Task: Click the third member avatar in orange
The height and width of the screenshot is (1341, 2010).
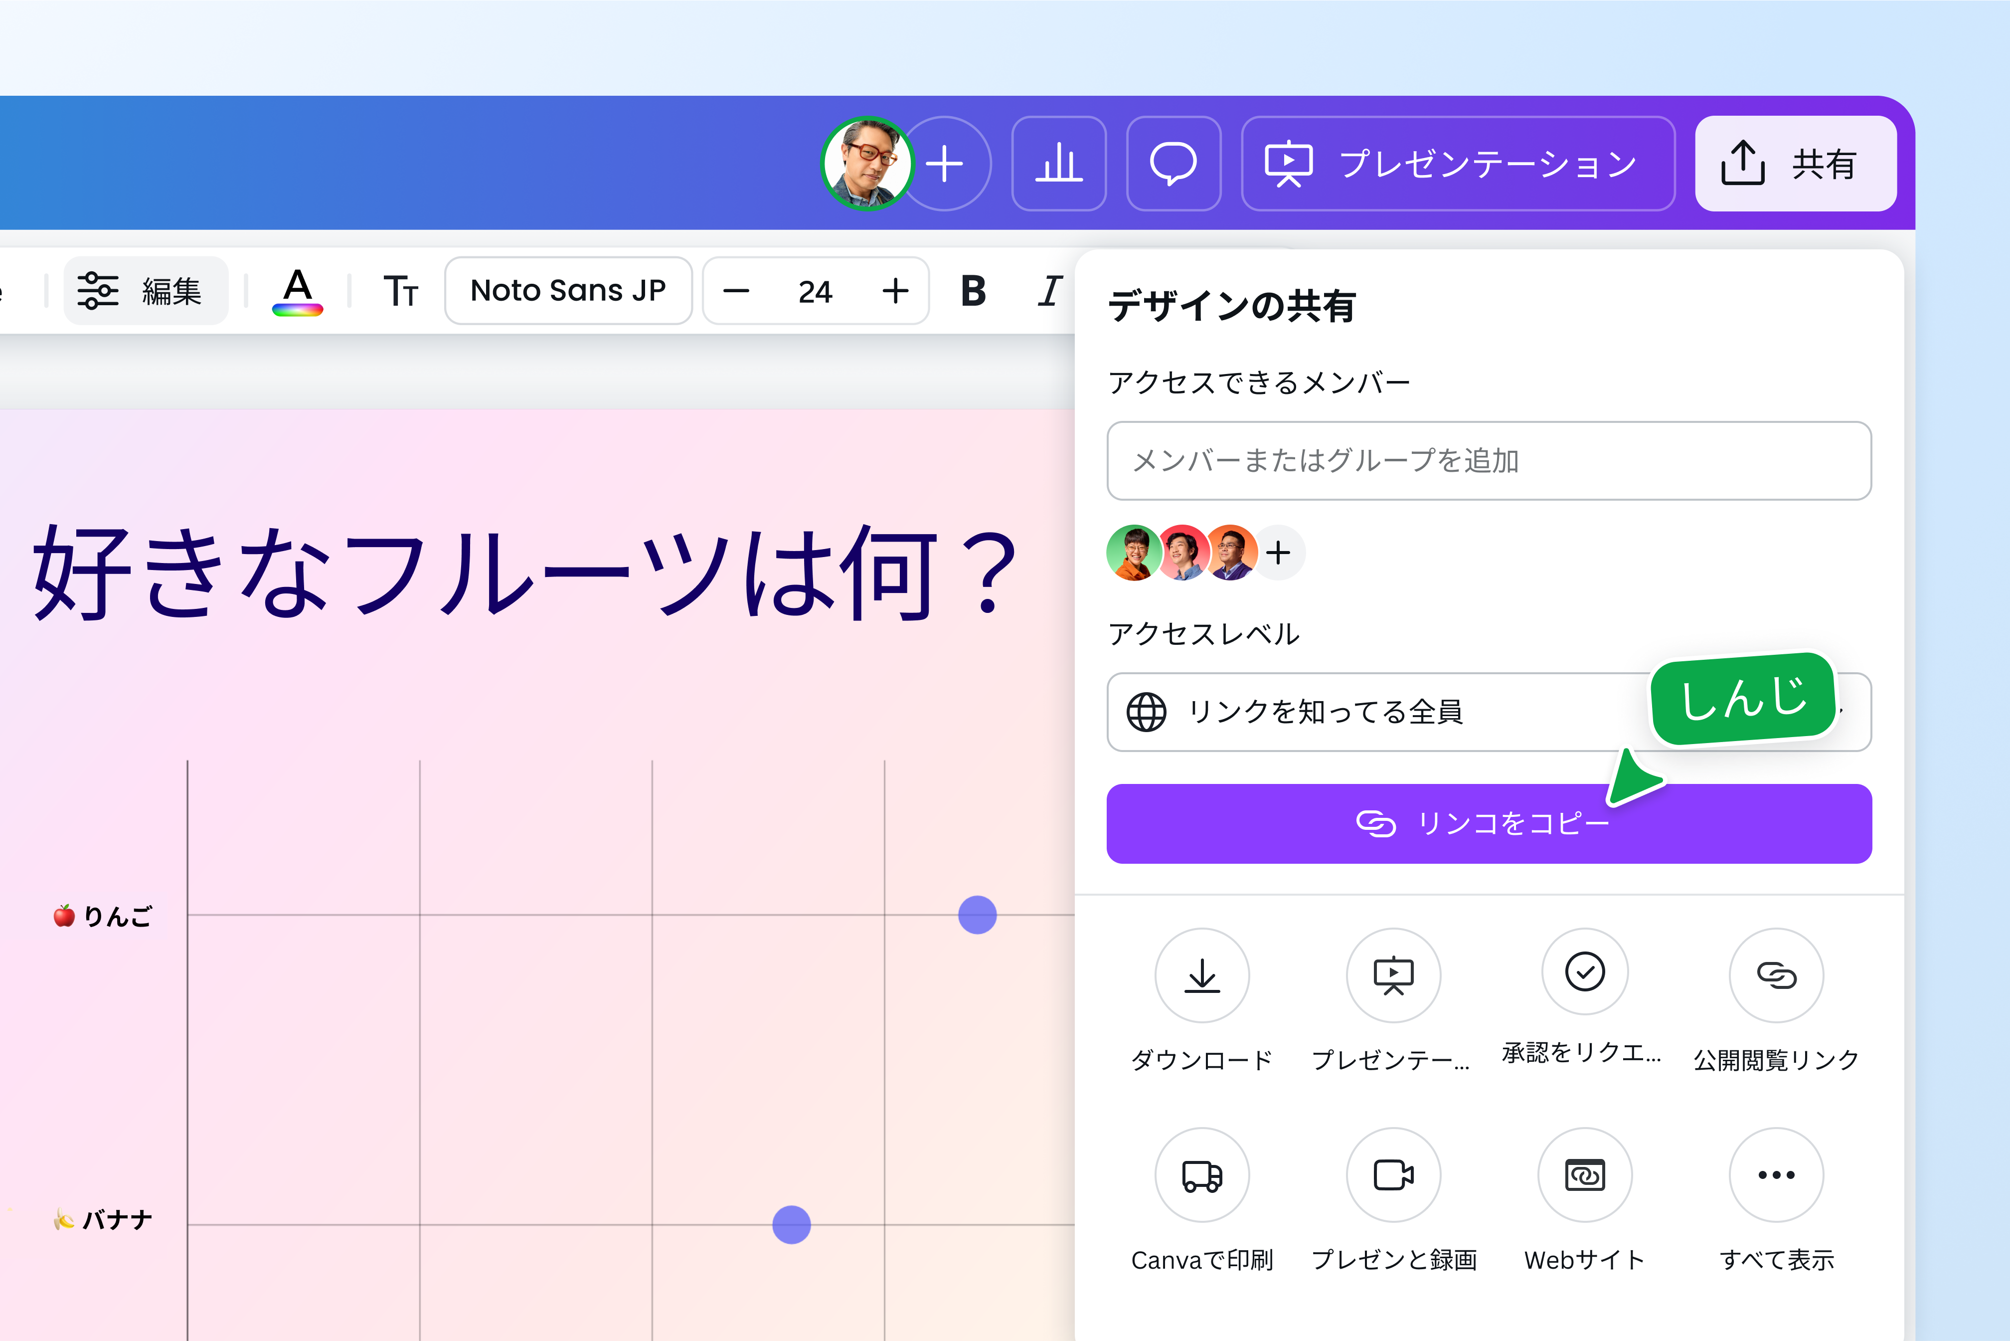Action: click(x=1231, y=553)
